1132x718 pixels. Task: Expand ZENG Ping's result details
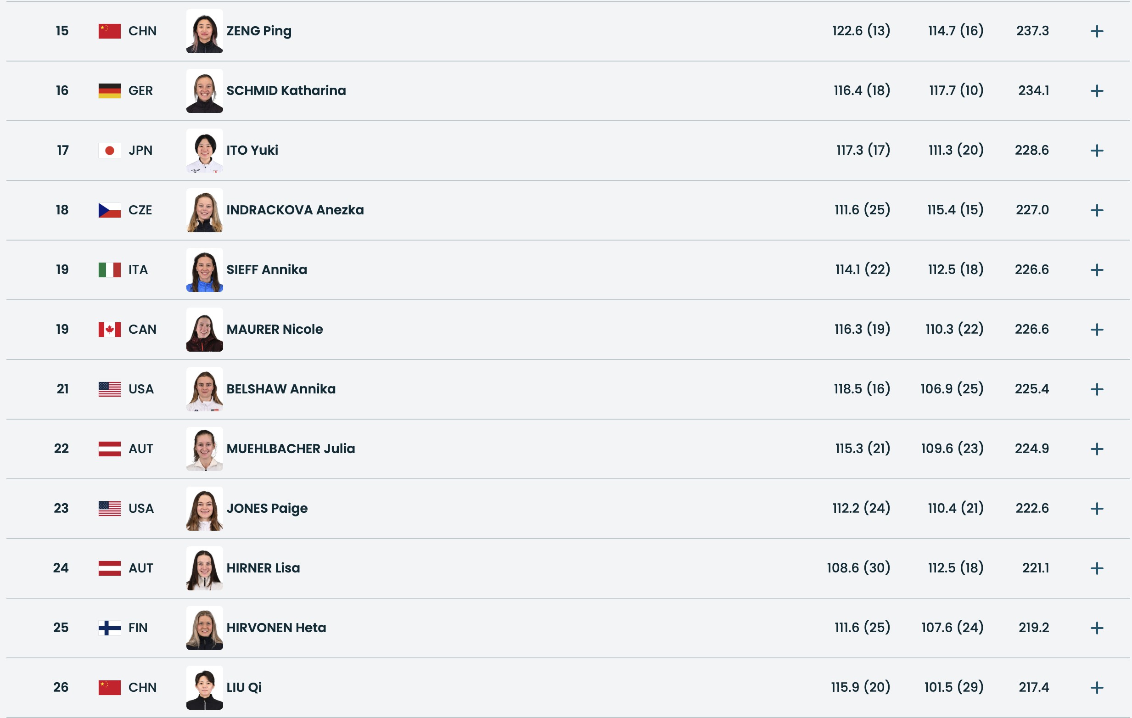coord(1097,32)
